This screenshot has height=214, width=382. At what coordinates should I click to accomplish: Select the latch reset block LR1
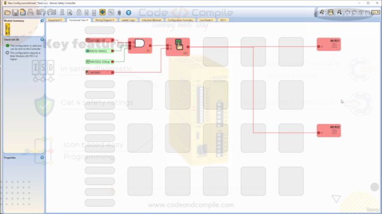pos(178,46)
